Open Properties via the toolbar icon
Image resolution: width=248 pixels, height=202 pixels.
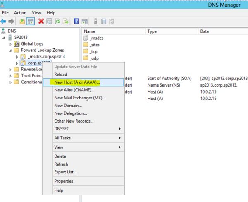[x=49, y=21]
